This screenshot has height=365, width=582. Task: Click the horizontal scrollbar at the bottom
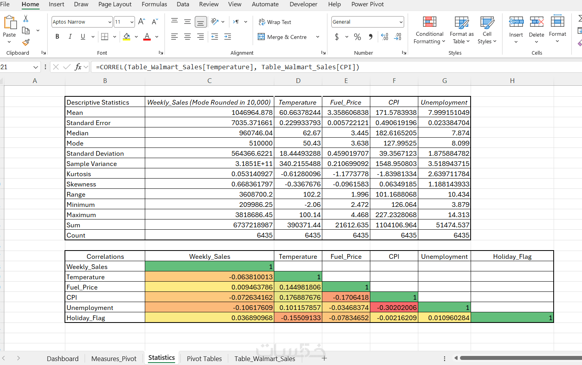521,358
